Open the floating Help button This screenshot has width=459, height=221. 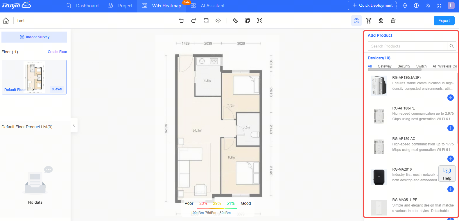click(x=447, y=173)
